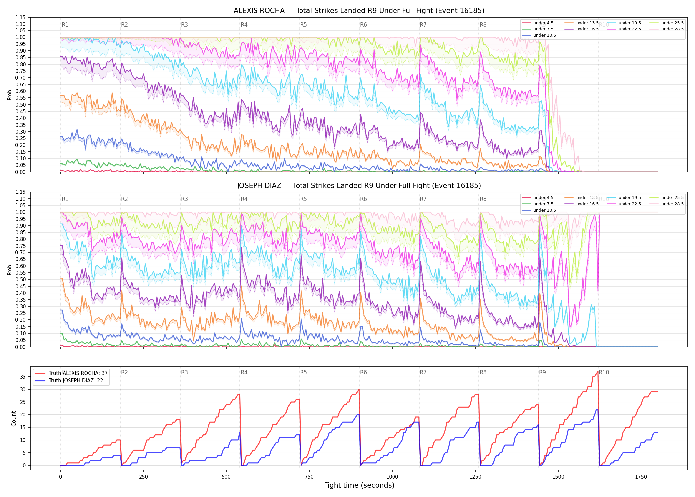Click the R5 round label in count chart
The image size is (695, 497).
coord(303,372)
